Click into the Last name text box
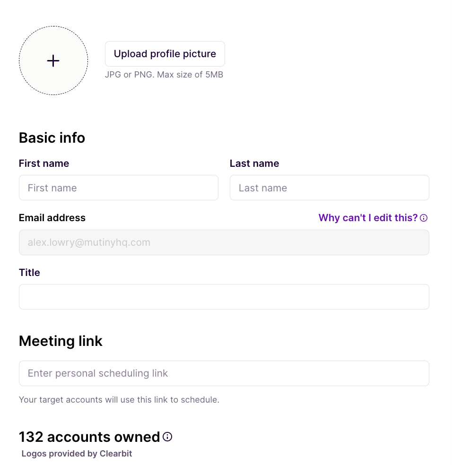This screenshot has width=452, height=465. [x=329, y=188]
